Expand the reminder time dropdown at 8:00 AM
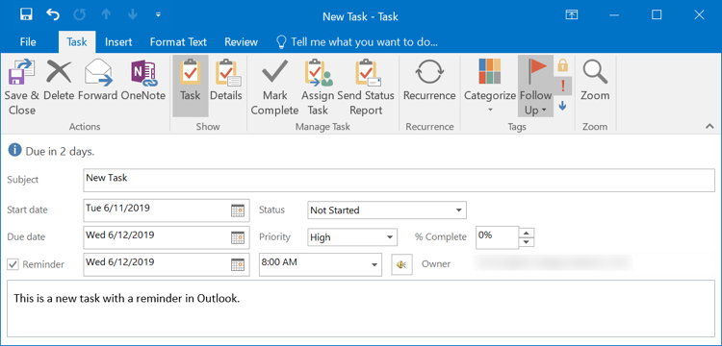The width and height of the screenshot is (722, 346). tap(374, 264)
